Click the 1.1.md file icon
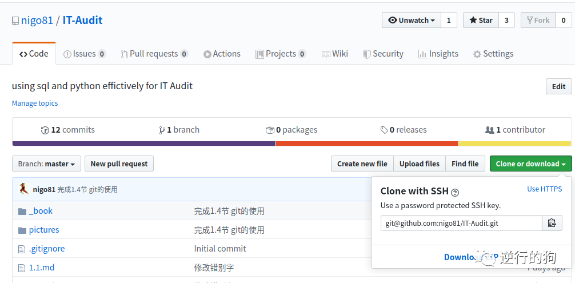This screenshot has height=283, width=575. [22, 268]
